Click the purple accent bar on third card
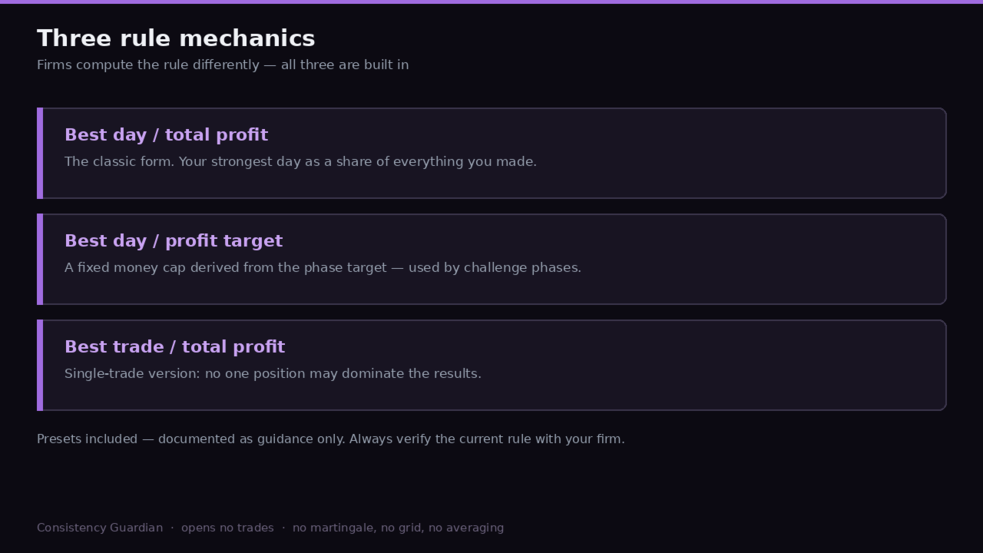 (x=40, y=366)
